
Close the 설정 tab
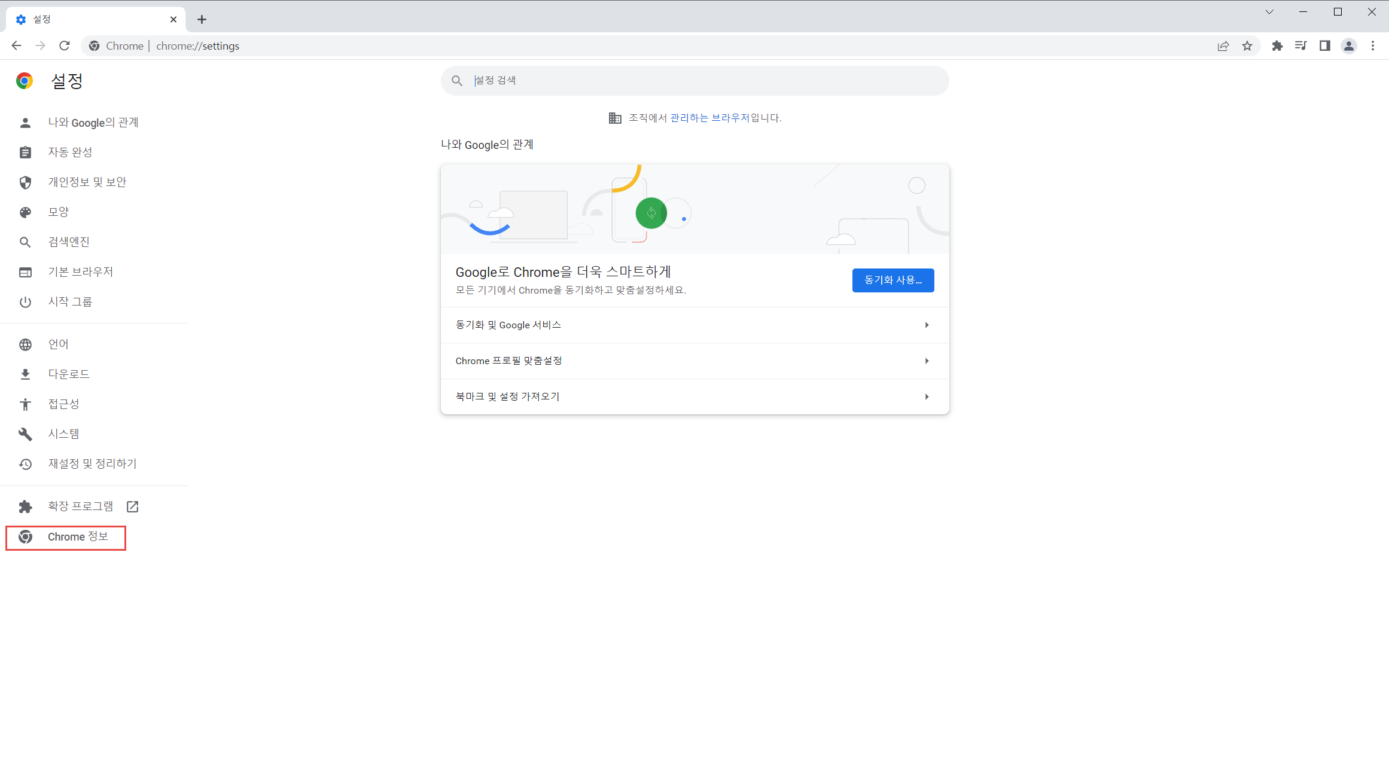pyautogui.click(x=173, y=19)
